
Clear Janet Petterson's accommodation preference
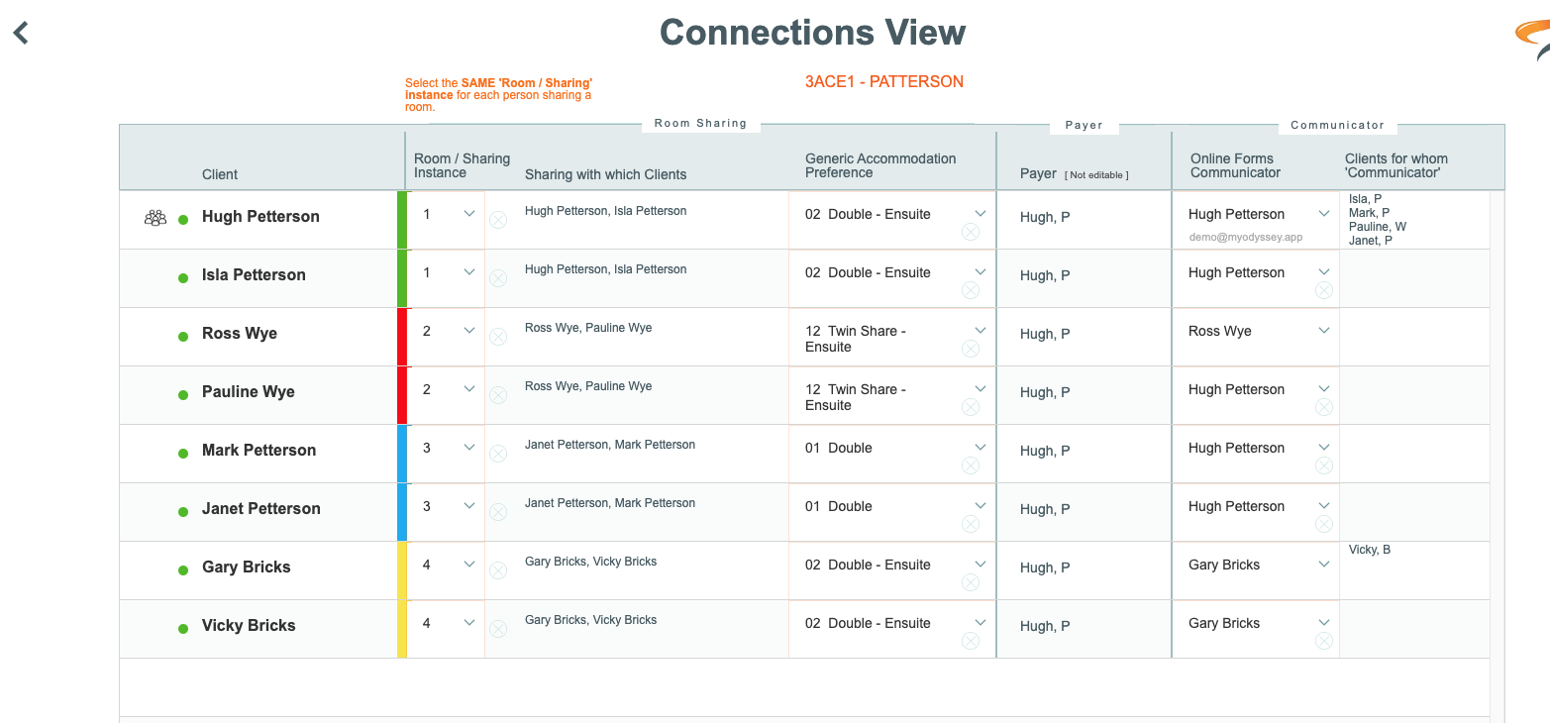click(971, 524)
